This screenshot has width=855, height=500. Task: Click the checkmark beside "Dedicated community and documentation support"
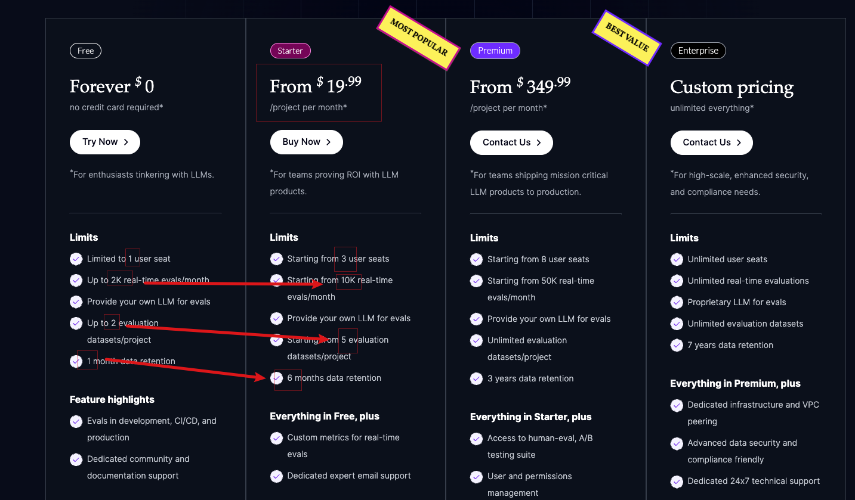pyautogui.click(x=76, y=459)
